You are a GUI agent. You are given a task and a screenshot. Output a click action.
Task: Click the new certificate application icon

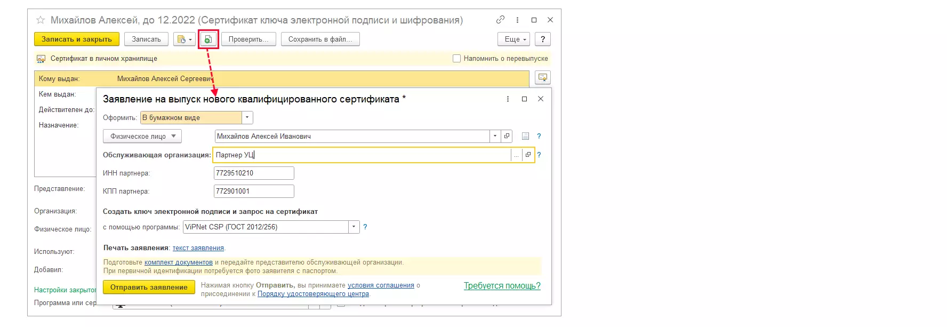208,39
